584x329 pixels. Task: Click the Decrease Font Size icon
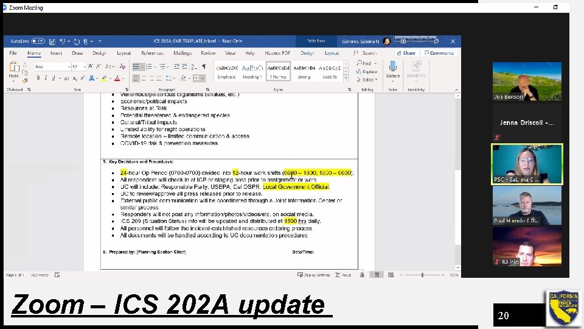99,66
